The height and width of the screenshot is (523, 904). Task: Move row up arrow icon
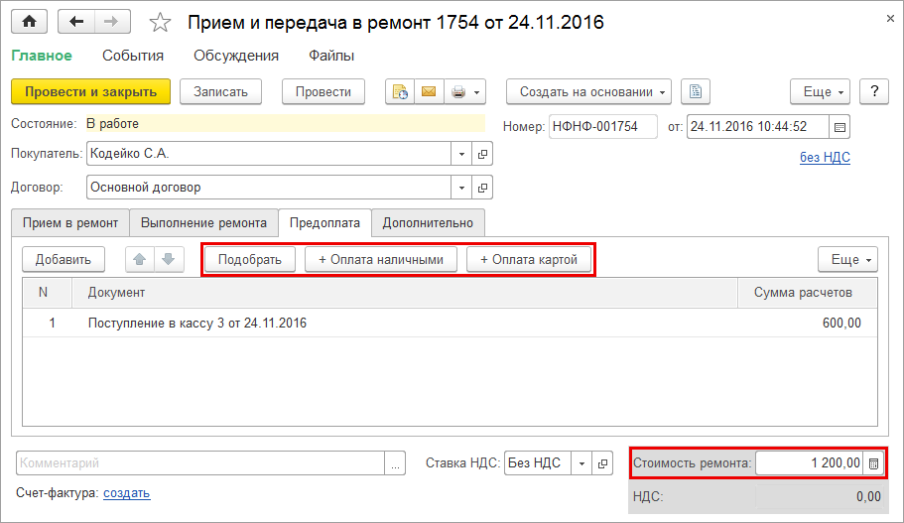(140, 259)
